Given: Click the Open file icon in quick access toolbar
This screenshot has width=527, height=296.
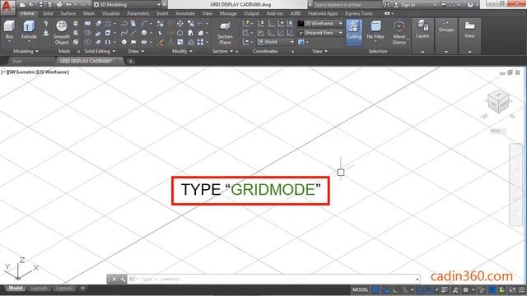Looking at the screenshot, I should 31,5.
